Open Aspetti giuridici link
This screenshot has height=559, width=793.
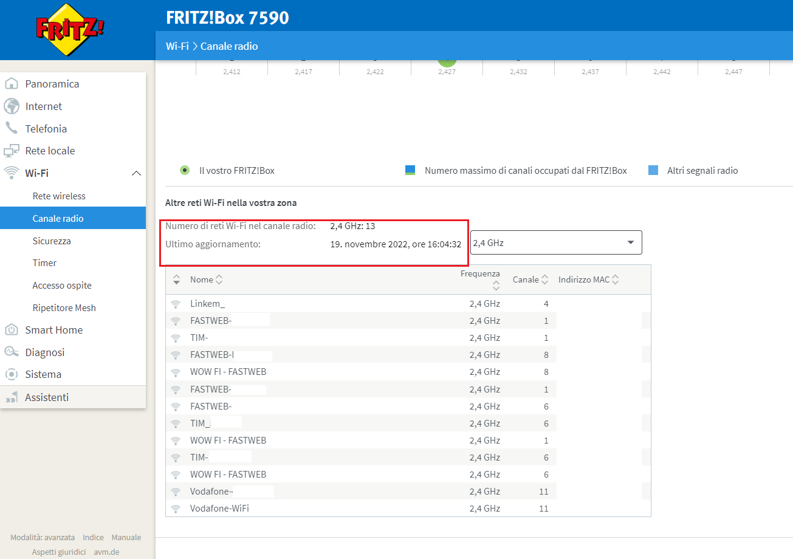point(59,552)
